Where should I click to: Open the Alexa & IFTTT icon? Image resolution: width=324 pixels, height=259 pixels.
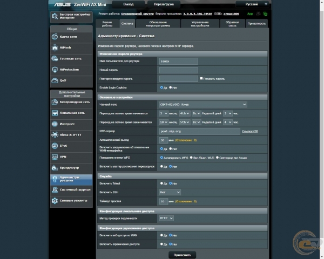55,135
